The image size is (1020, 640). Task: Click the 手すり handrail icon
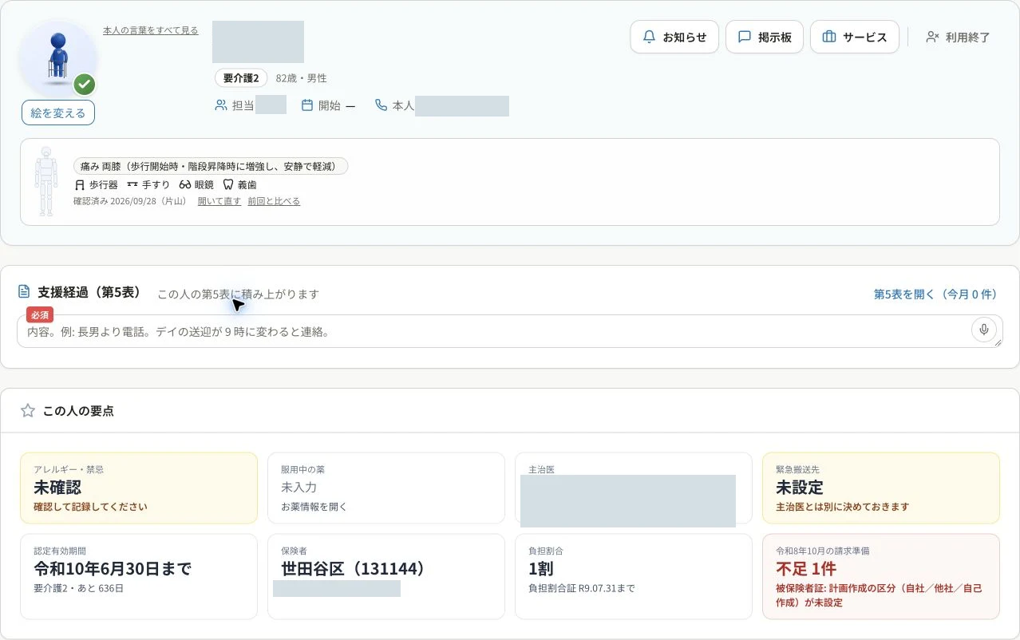coord(132,184)
